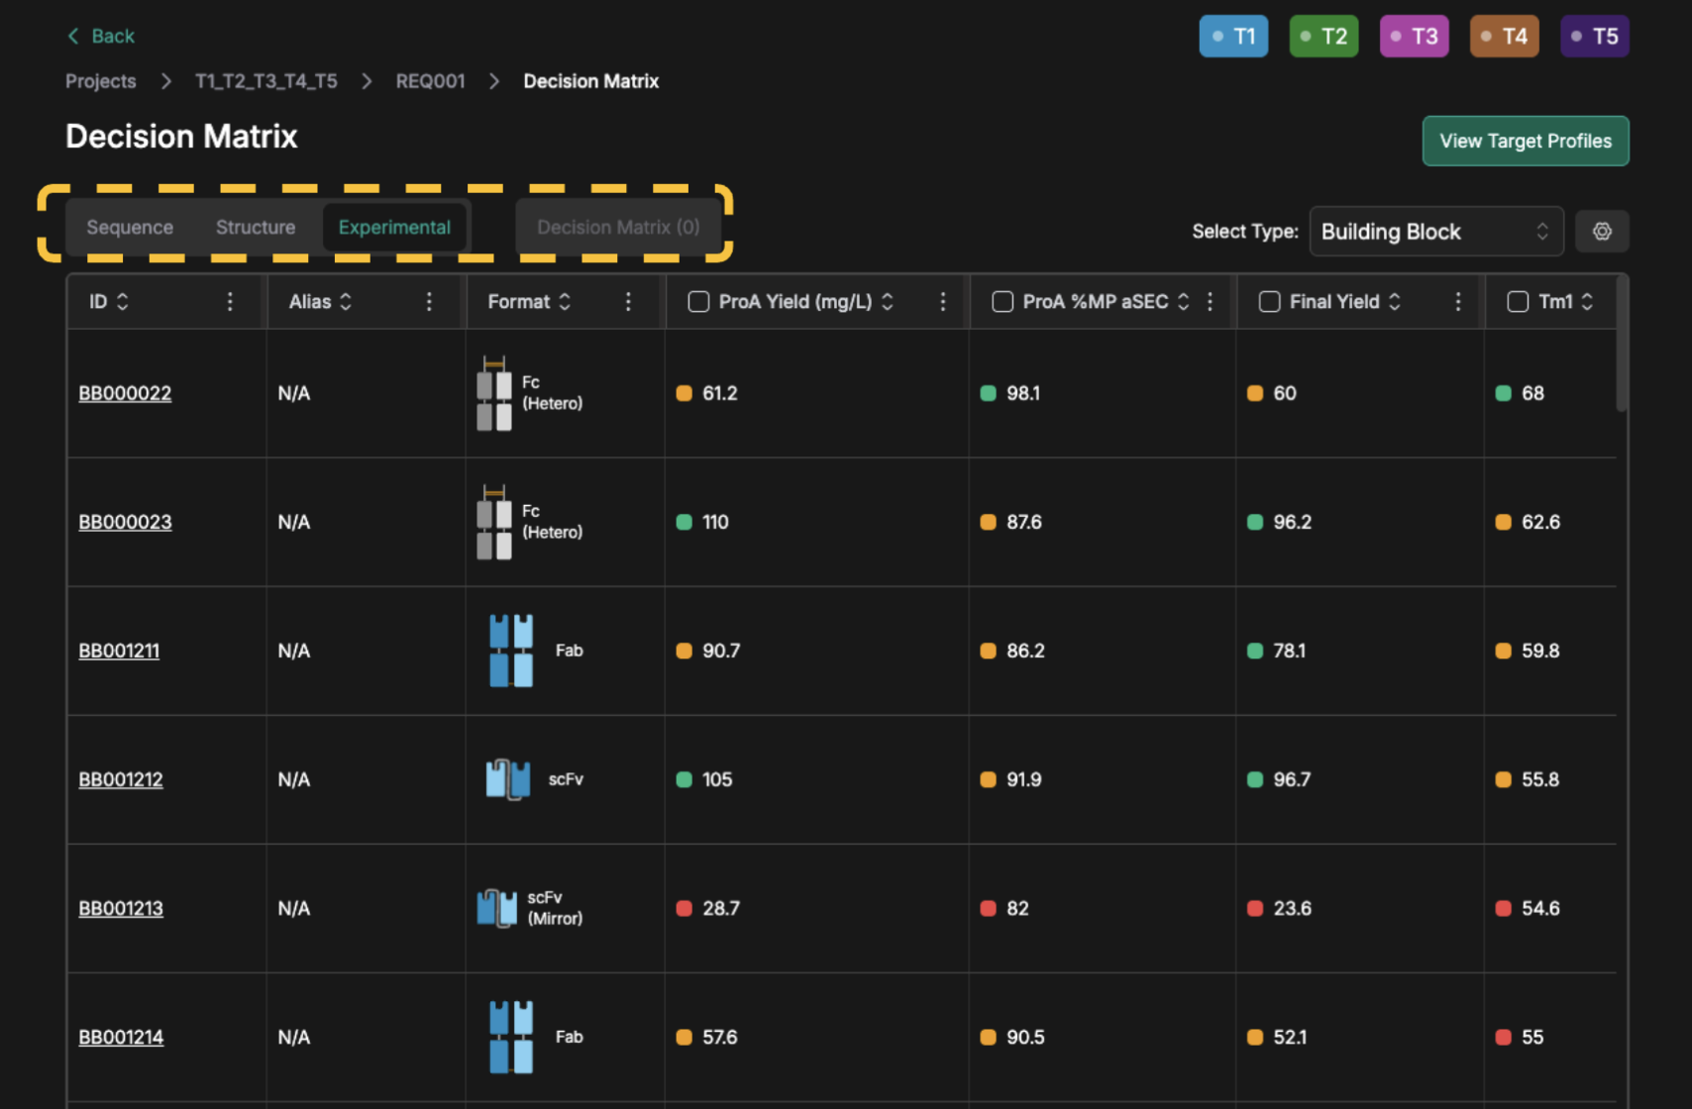Sort the table by Format column
This screenshot has width=1692, height=1109.
pos(565,302)
